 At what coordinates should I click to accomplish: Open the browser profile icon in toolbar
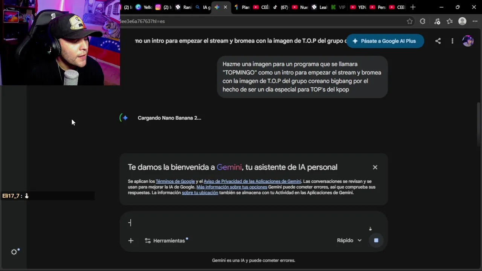pos(462,21)
